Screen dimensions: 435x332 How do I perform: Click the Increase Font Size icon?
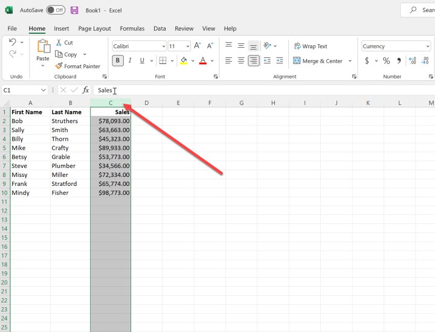click(x=198, y=46)
